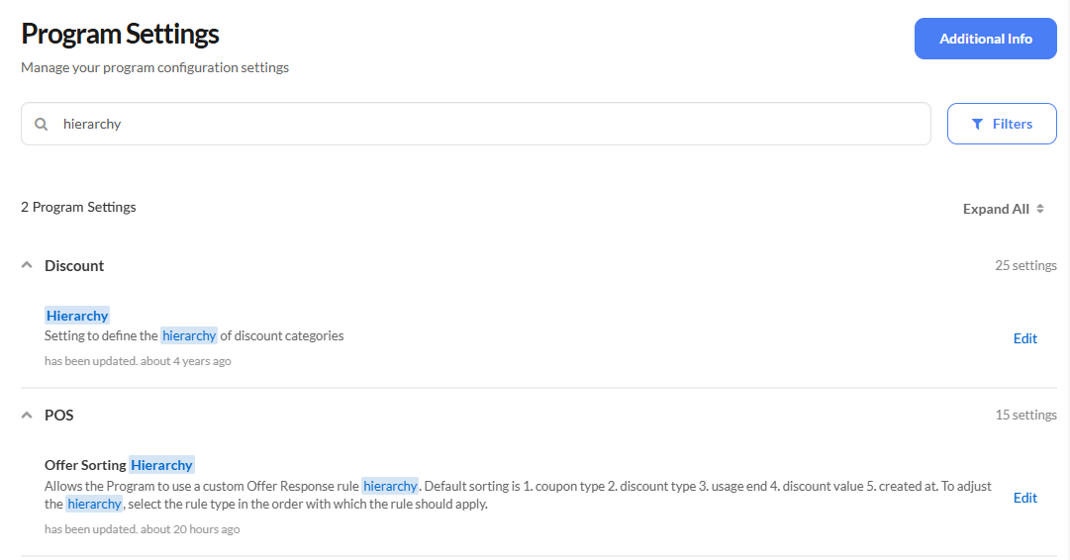1070x560 pixels.
Task: Collapse the POS section chevron
Action: pyautogui.click(x=28, y=415)
